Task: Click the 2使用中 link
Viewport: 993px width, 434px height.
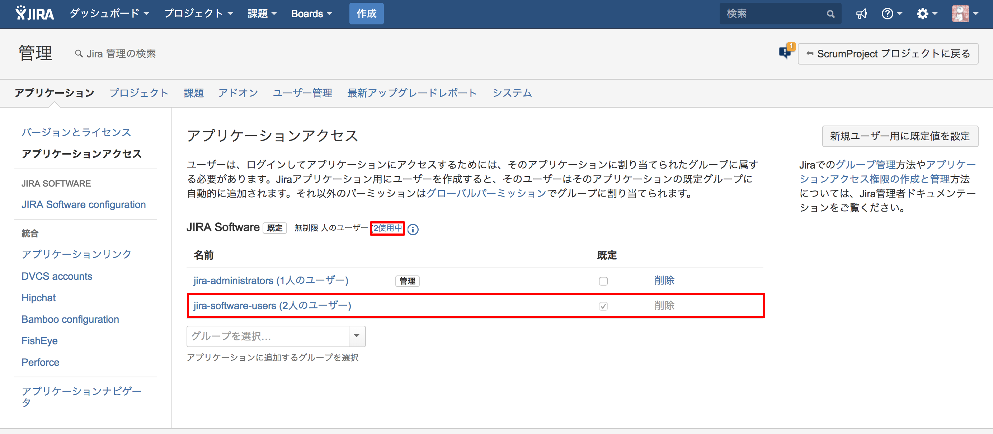Action: point(387,228)
